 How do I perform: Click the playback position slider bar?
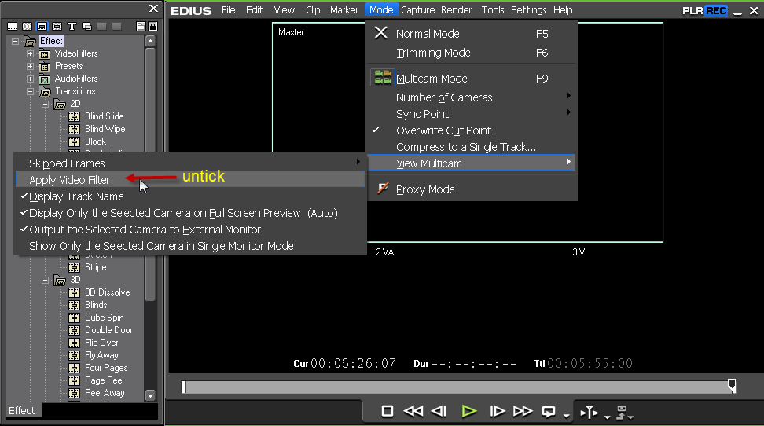(x=456, y=386)
